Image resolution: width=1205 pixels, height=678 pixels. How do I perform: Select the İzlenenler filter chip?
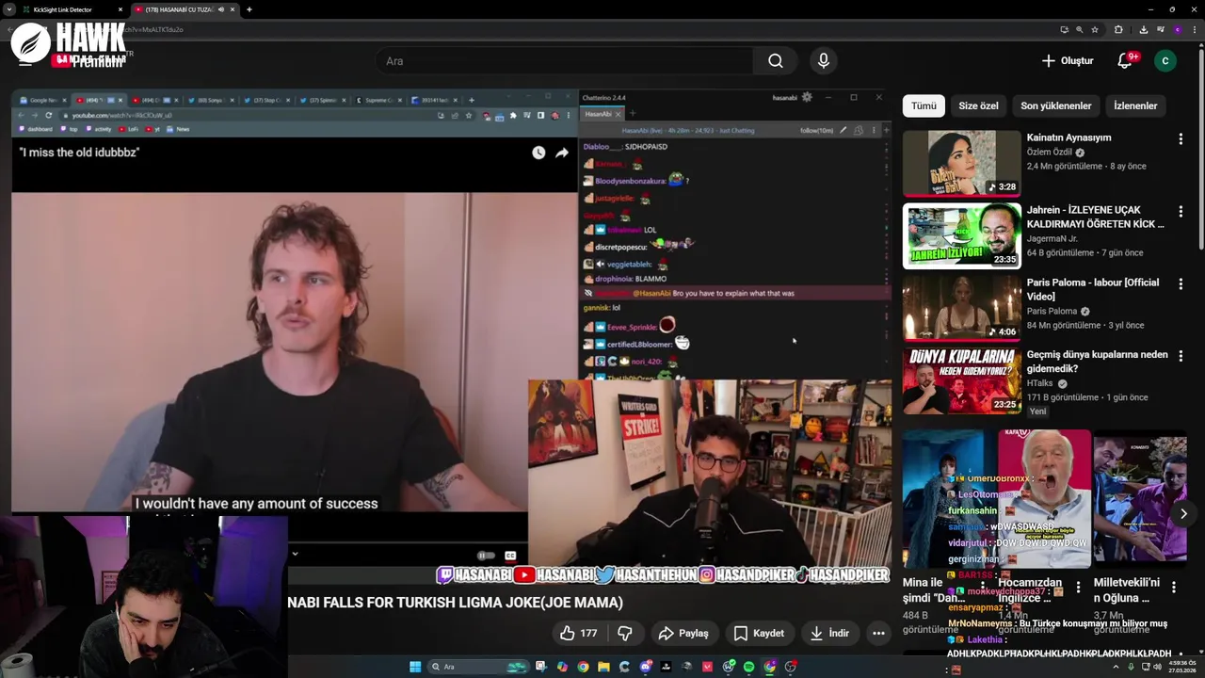pos(1135,105)
